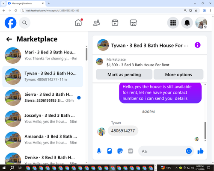Open conversation info purple icon
The width and height of the screenshot is (214, 171).
point(197,45)
